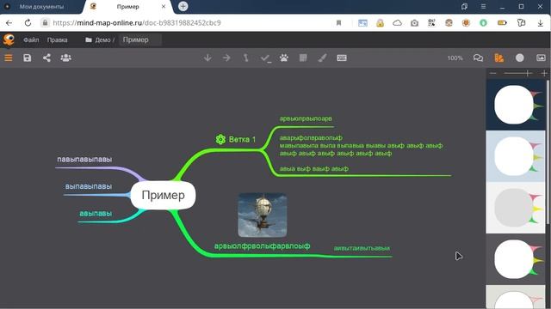
Task: Click the Share icon
Action: (x=46, y=58)
